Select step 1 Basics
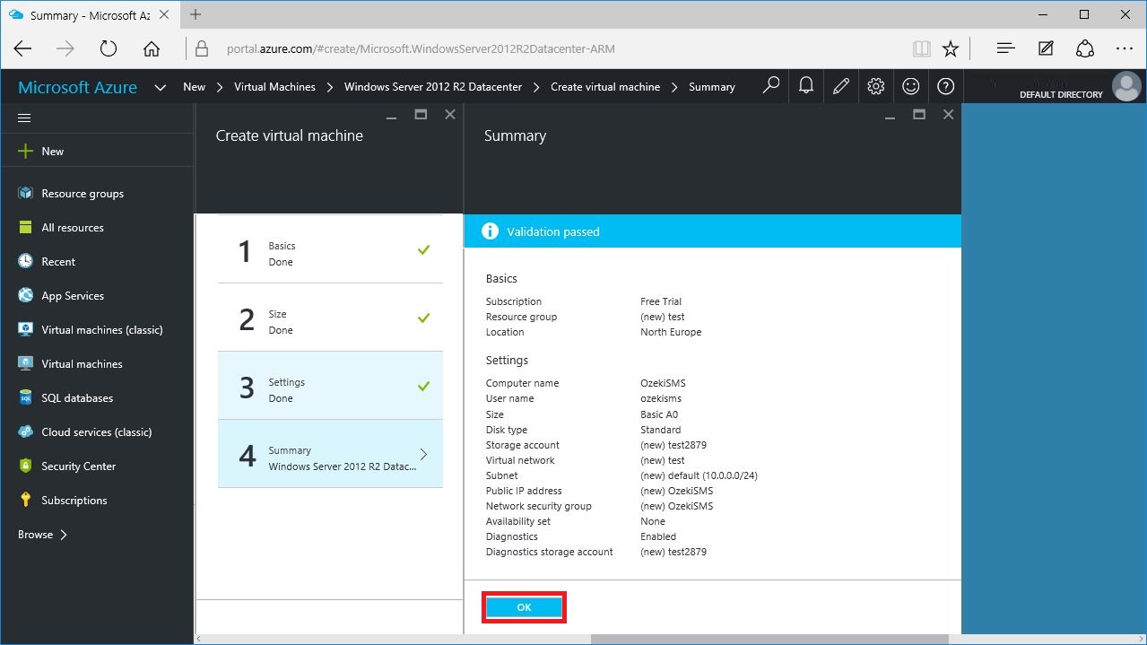This screenshot has width=1147, height=645. (x=330, y=249)
